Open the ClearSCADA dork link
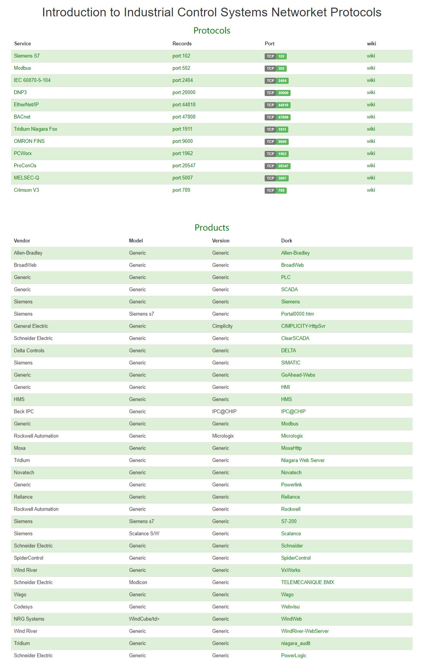Image resolution: width=421 pixels, height=668 pixels. point(295,338)
